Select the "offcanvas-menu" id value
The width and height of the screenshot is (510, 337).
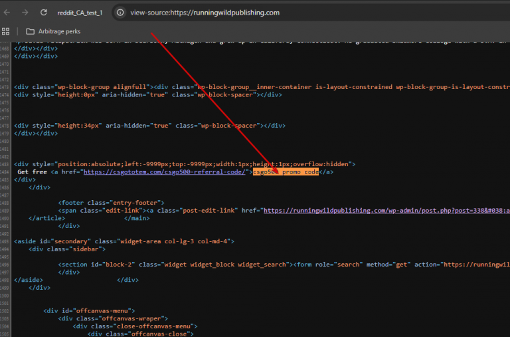click(x=102, y=311)
